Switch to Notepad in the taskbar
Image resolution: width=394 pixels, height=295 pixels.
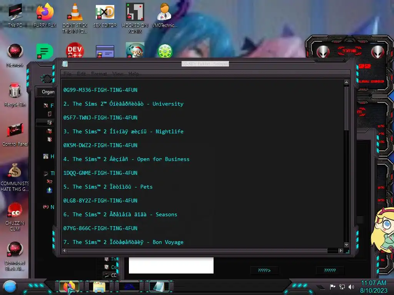tap(159, 287)
